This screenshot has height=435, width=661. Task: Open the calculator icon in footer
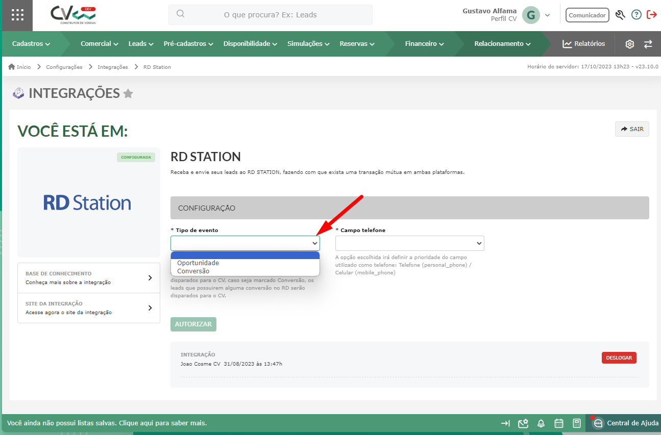(577, 423)
